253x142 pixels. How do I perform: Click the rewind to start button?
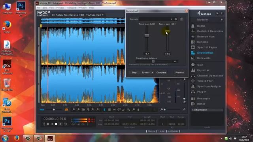tap(52, 124)
